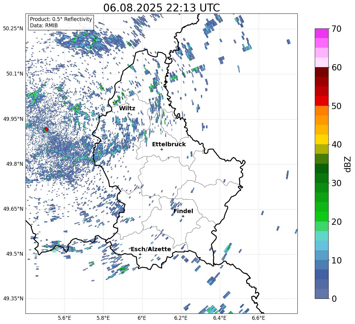The image size is (355, 324).
Task: Click the 50.25°N latitude label
Action: (13, 29)
